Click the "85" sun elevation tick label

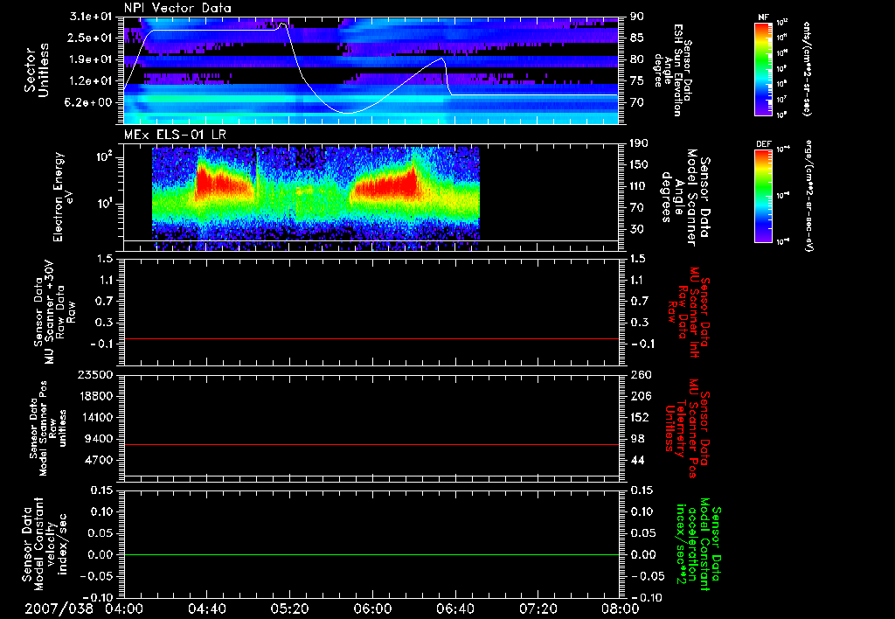pos(637,38)
